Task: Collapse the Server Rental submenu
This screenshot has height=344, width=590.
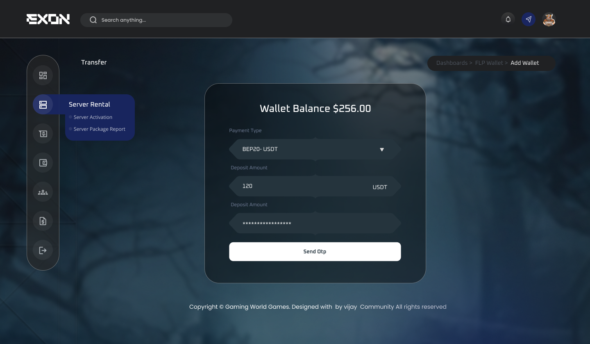Action: 89,104
